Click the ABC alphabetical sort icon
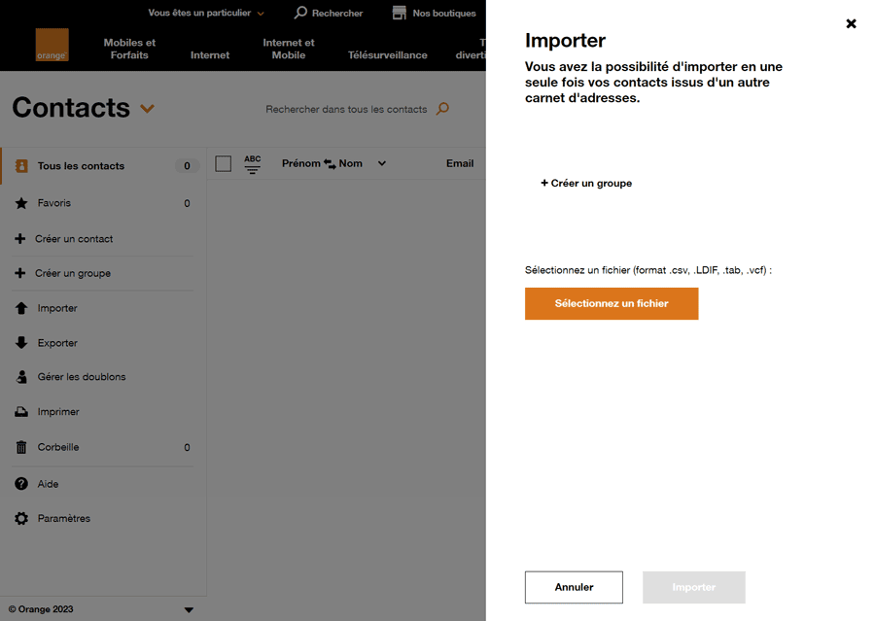The width and height of the screenshot is (875, 621). tap(252, 164)
